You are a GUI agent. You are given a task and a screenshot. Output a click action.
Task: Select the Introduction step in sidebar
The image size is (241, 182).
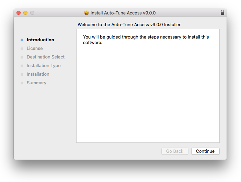coord(41,40)
